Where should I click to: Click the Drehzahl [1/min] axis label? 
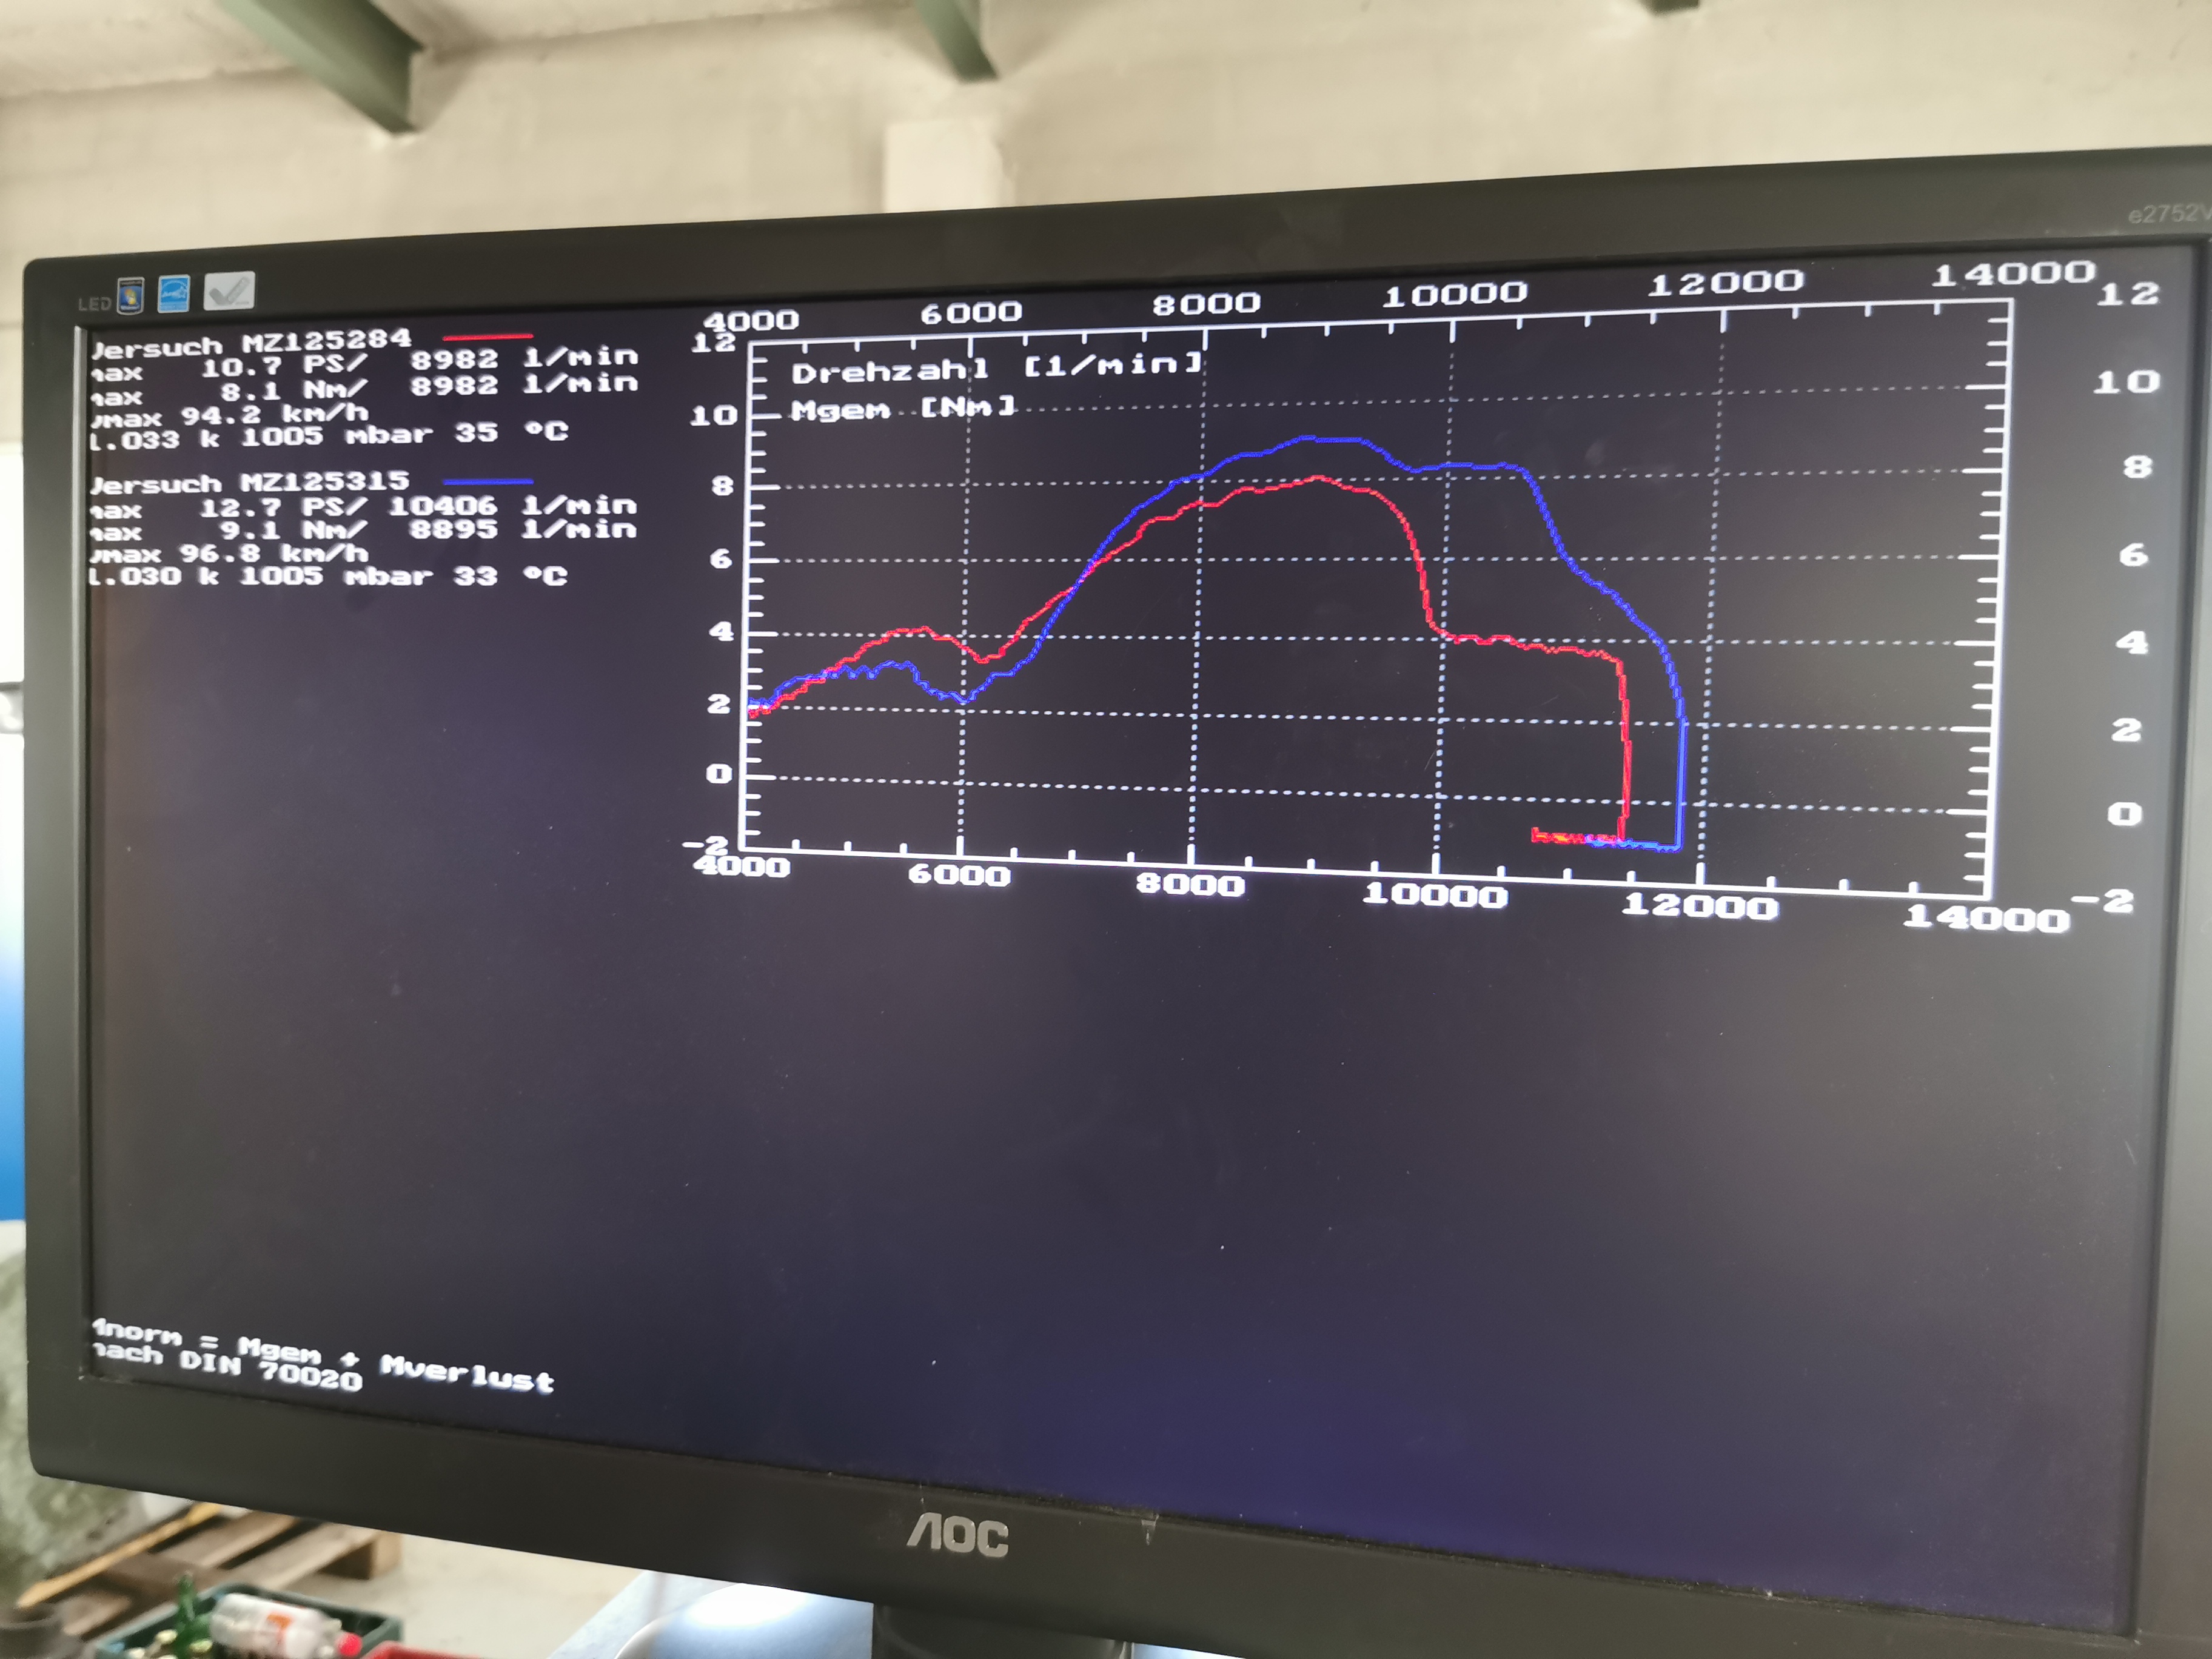click(995, 368)
